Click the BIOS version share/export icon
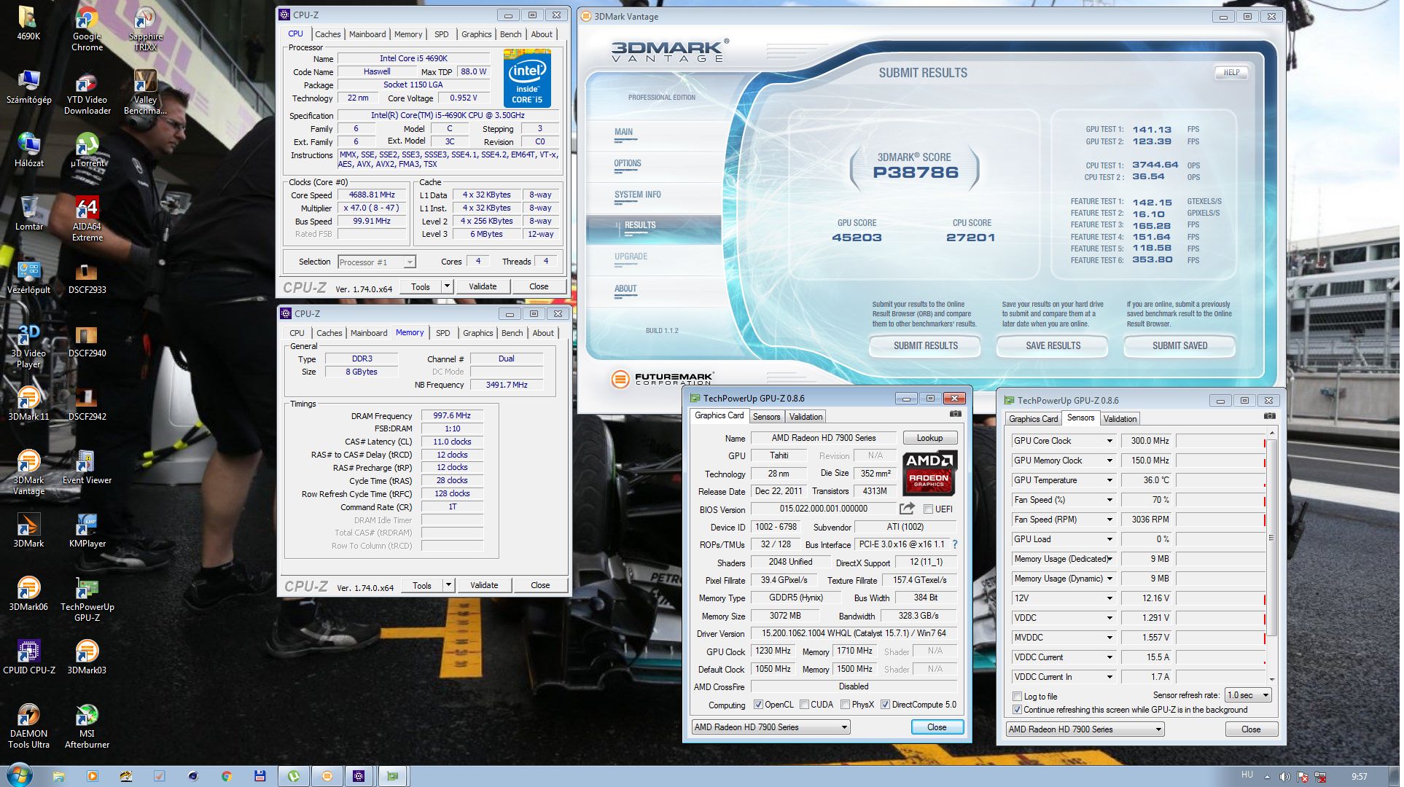Screen dimensions: 1404x787 (907, 509)
